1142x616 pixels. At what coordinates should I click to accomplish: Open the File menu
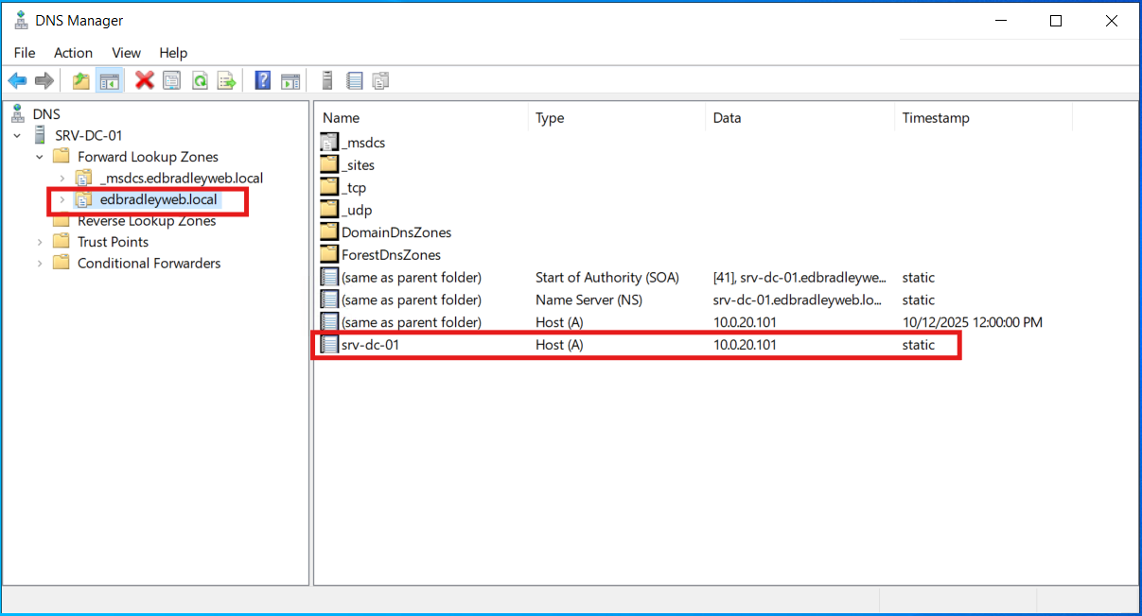[x=25, y=53]
